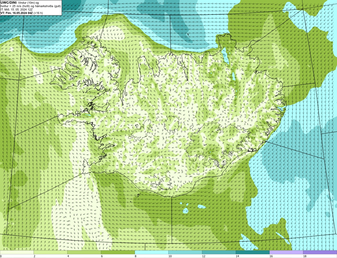Click the 16–18 lavender legend swatch
The width and height of the screenshot is (337, 258).
coord(286,252)
